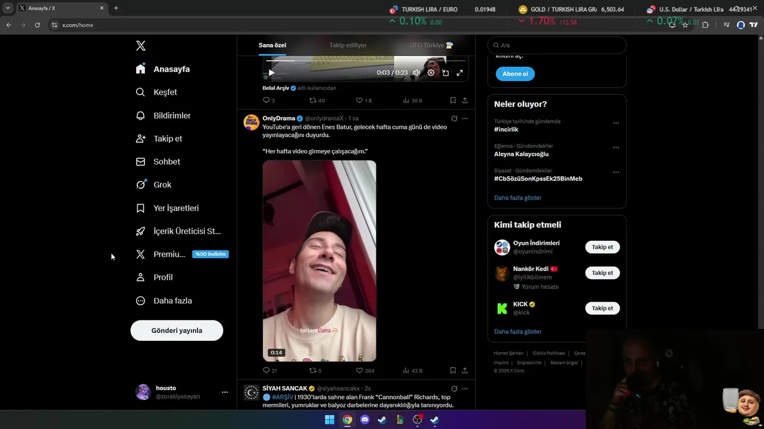
Task: Open Bildirimler notifications page
Action: tap(163, 116)
